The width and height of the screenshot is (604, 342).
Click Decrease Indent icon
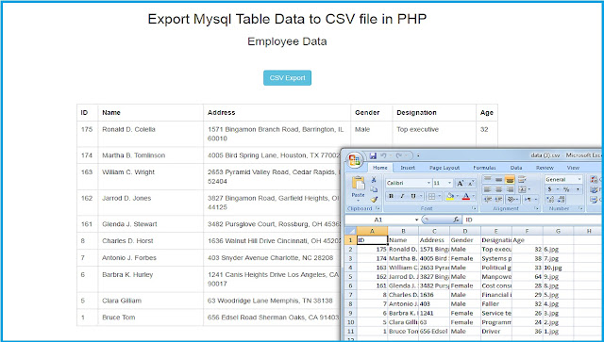(x=487, y=200)
